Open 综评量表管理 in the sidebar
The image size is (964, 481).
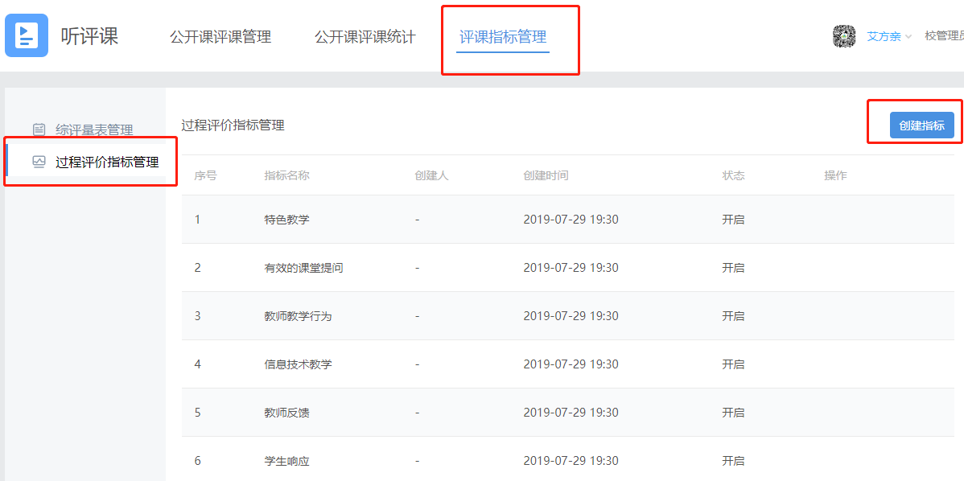tap(93, 129)
